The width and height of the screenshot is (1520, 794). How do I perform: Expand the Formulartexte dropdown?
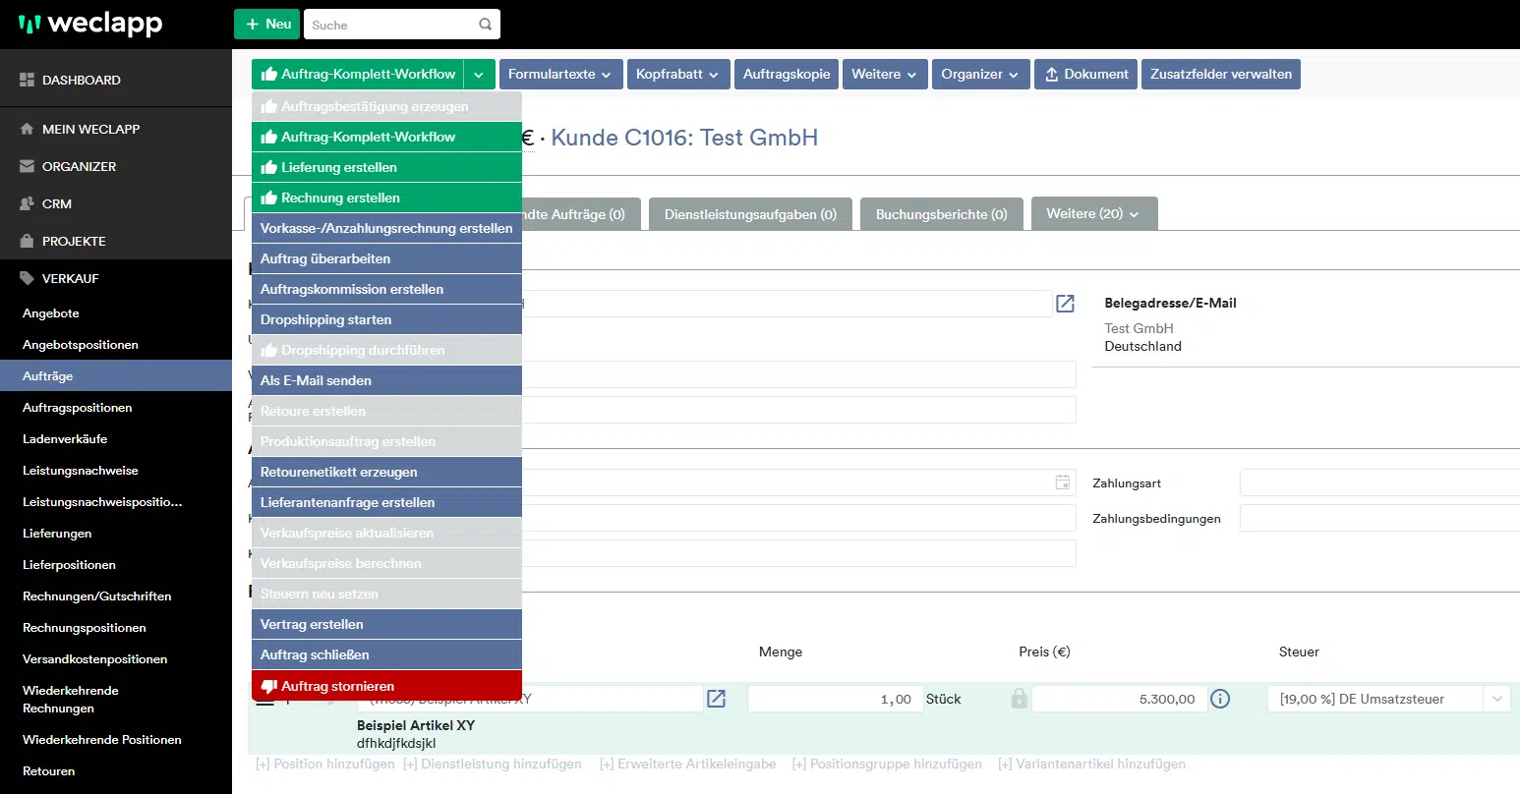(559, 75)
